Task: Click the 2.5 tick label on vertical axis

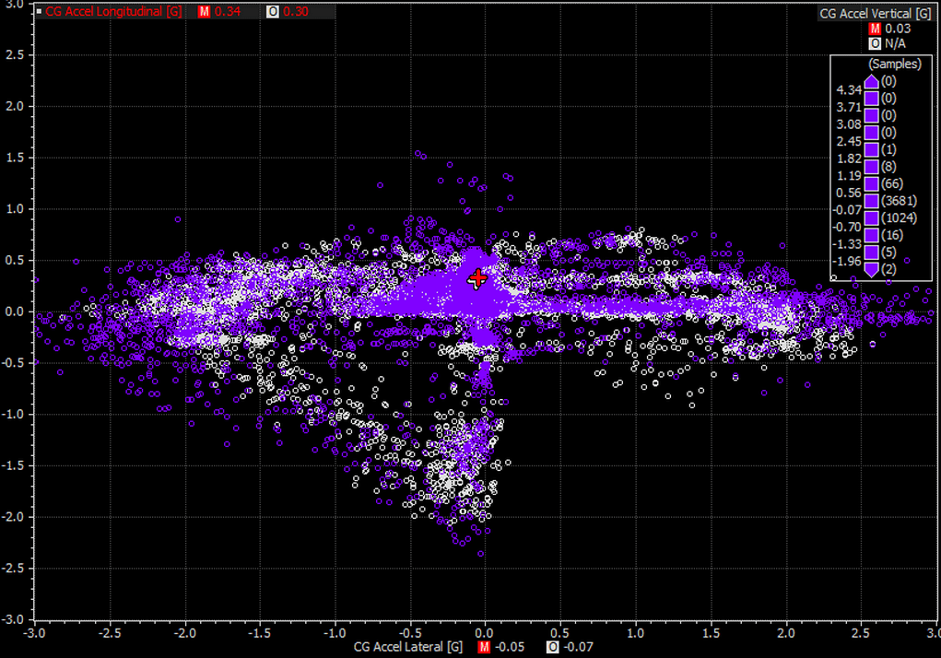Action: coord(15,55)
